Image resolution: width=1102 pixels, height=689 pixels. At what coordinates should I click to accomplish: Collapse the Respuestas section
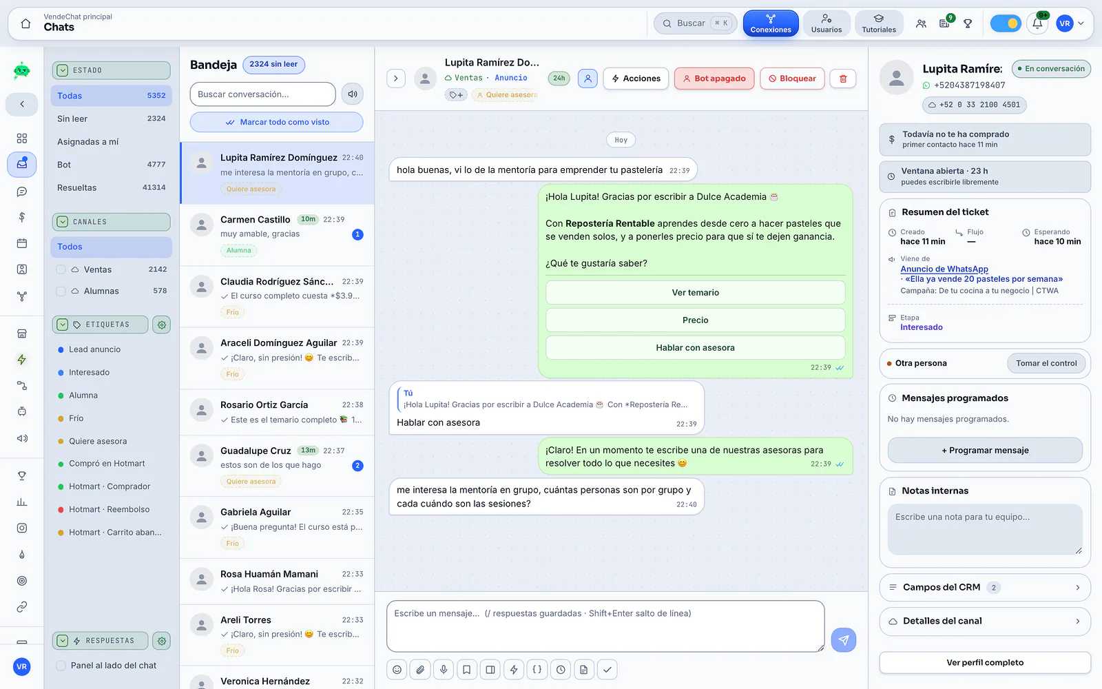[63, 641]
